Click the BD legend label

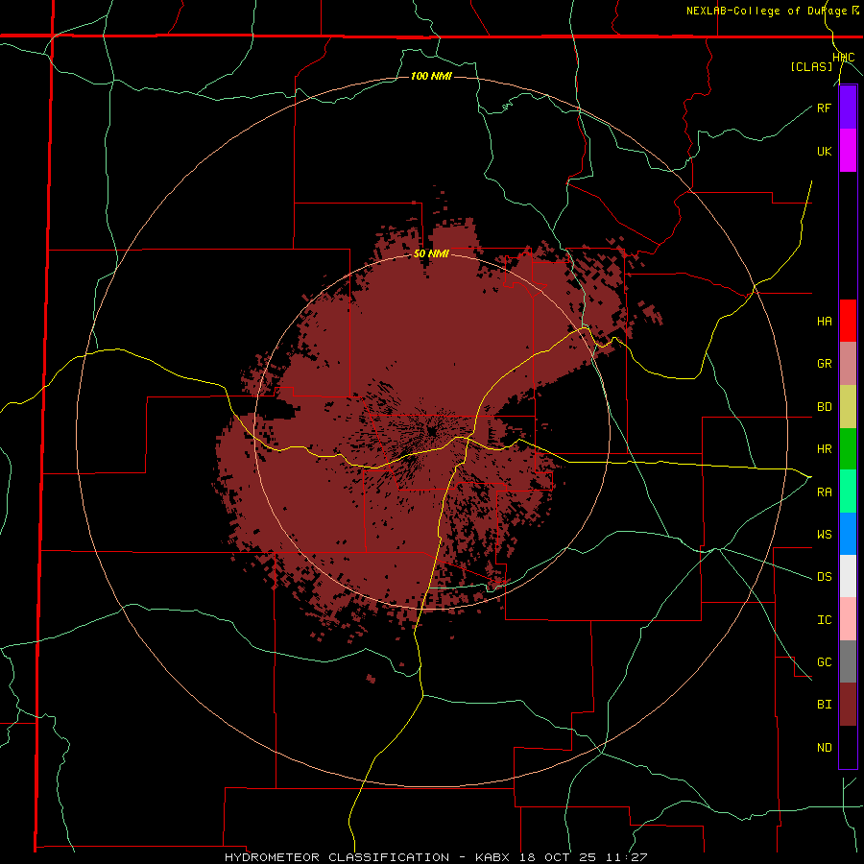point(824,407)
